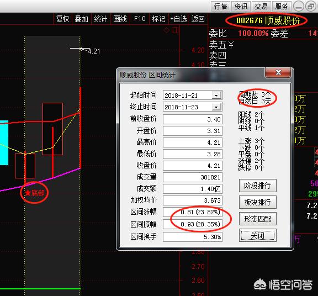The width and height of the screenshot is (318, 296).
Task: Click the 卖四 order row label
Action: 218,55
